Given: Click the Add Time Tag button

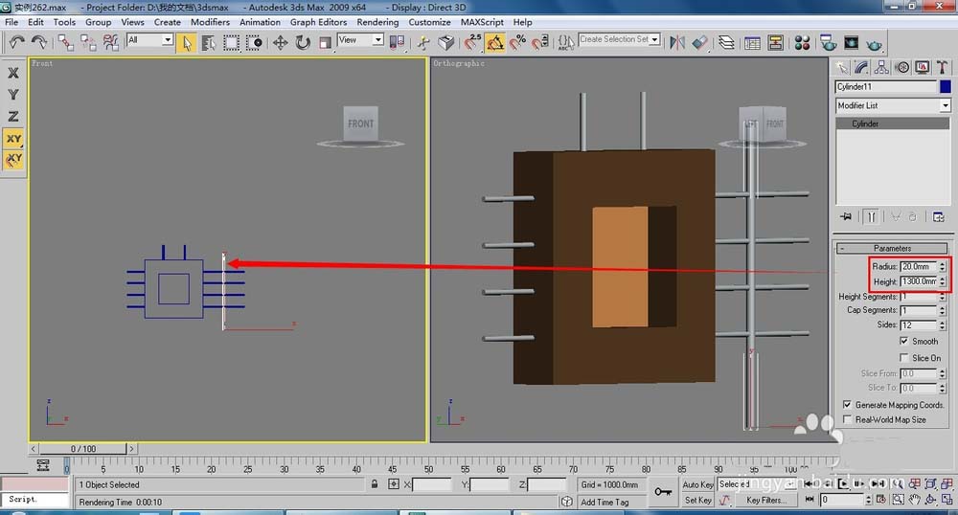Looking at the screenshot, I should tap(604, 502).
